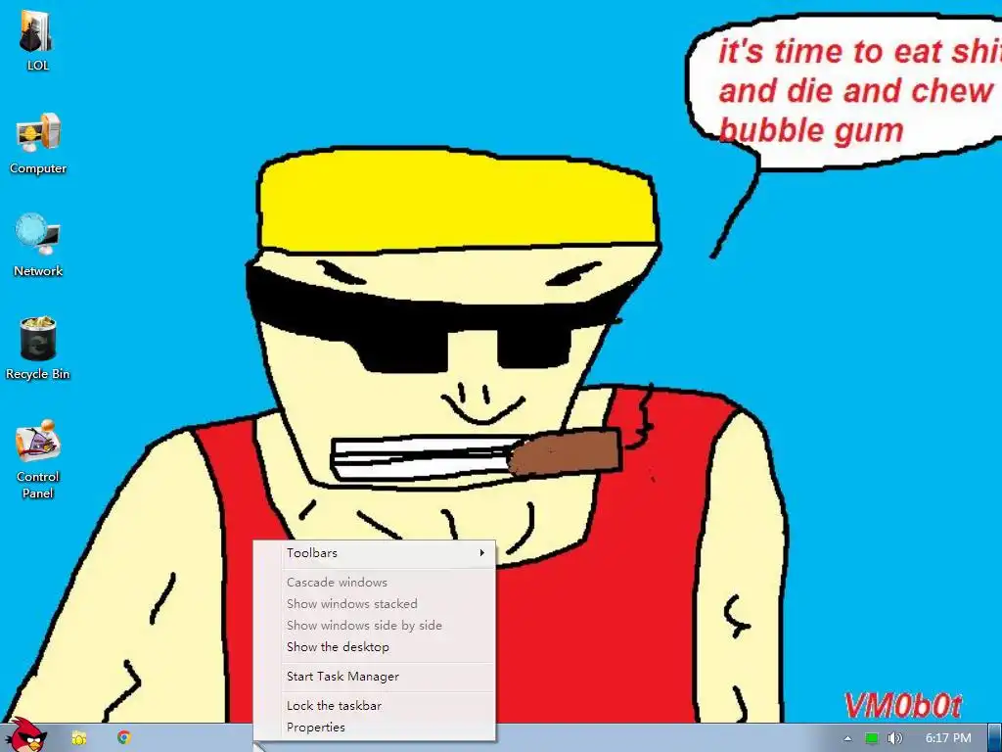The height and width of the screenshot is (752, 1002).
Task: Open the volume speaker tray icon
Action: (894, 738)
